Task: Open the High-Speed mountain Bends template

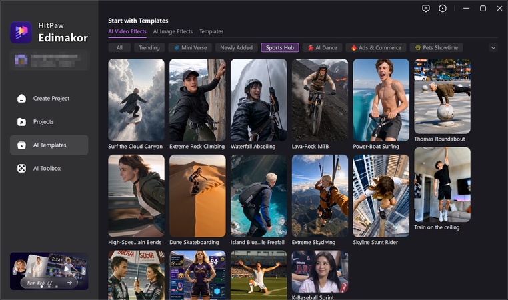Action: (x=137, y=196)
